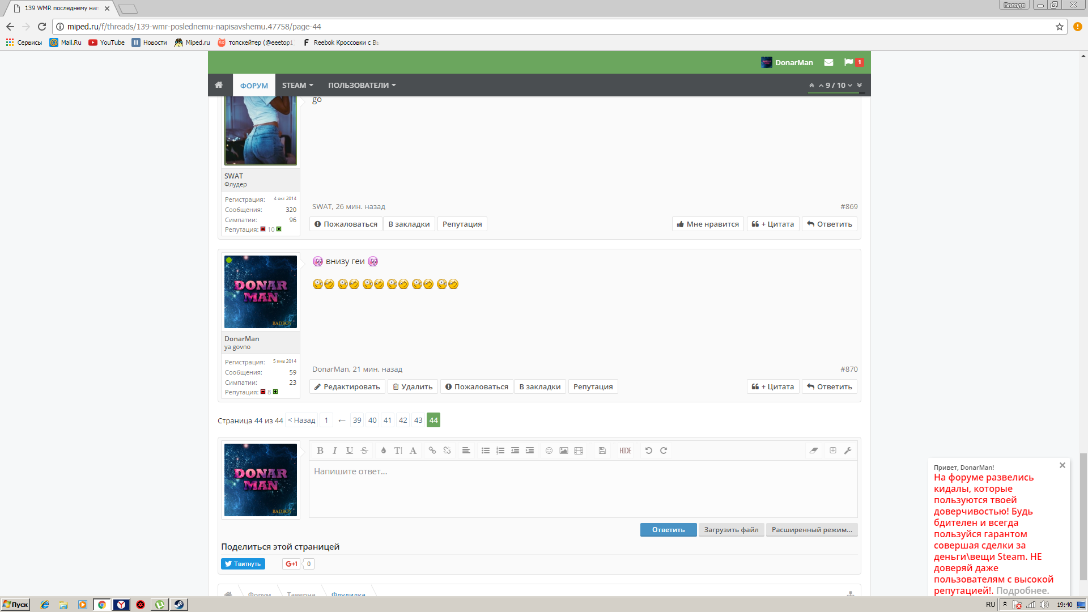Open the font size dropdown in editor

(x=398, y=450)
